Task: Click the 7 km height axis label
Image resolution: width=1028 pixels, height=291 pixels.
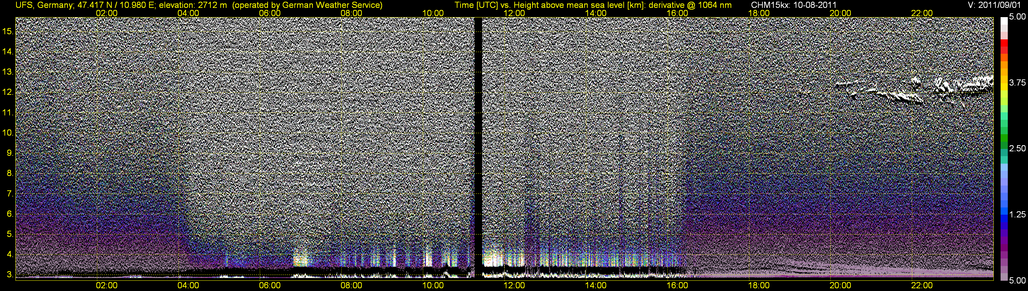Action: pyautogui.click(x=10, y=194)
